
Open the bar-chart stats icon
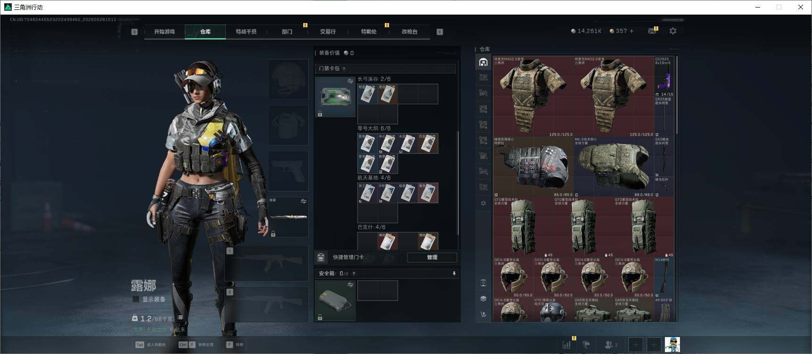[x=567, y=345]
